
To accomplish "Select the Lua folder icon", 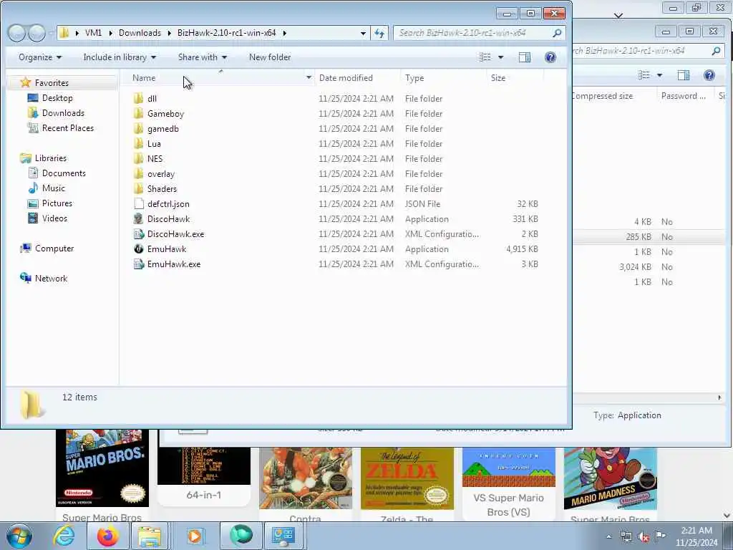I will (x=138, y=143).
